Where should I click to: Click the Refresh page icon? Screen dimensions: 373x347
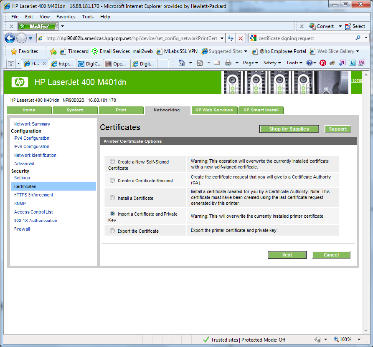click(x=231, y=38)
